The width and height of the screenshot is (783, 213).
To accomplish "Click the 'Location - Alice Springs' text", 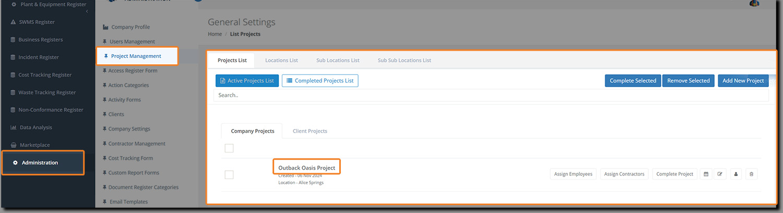I will point(301,182).
